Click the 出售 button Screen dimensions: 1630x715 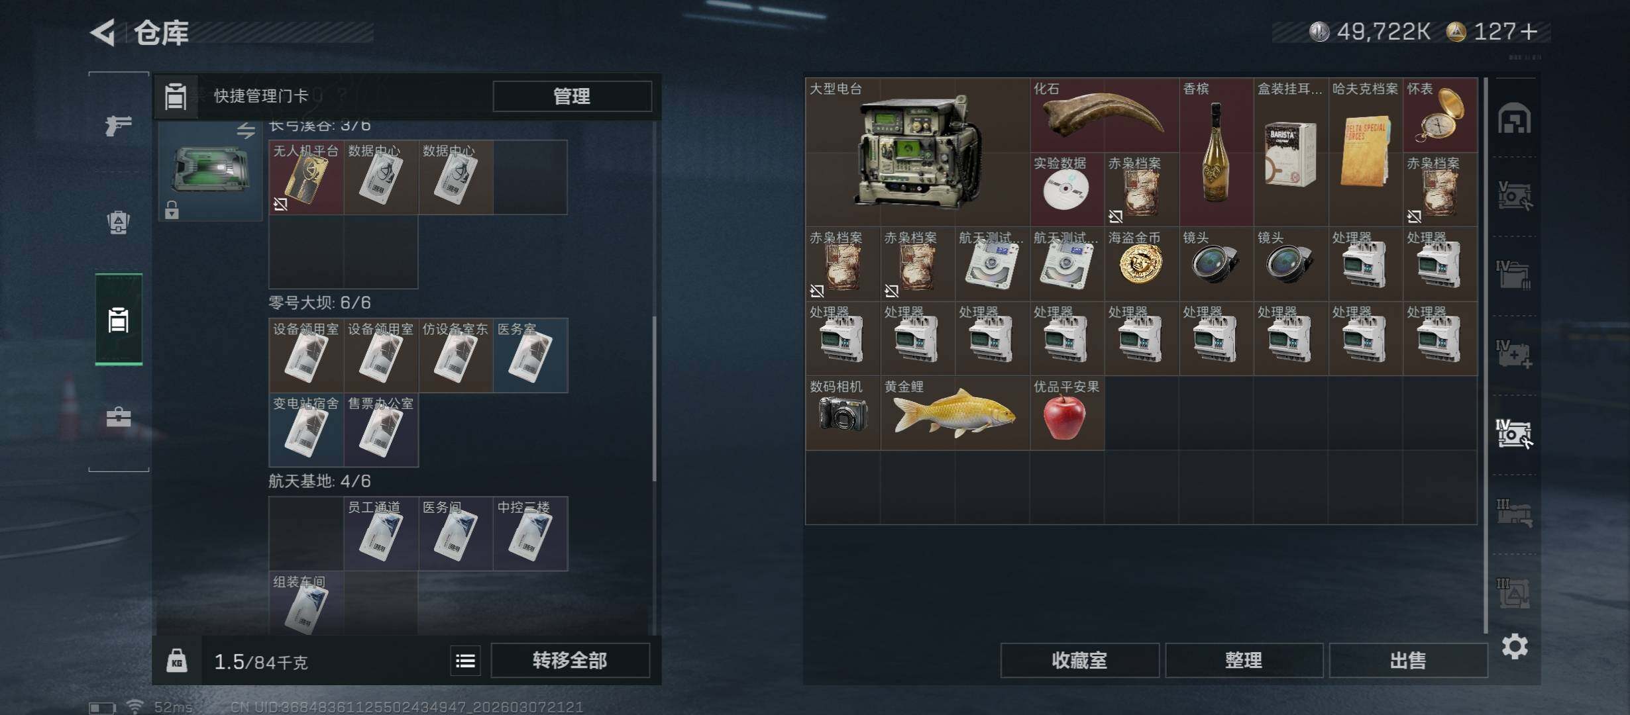coord(1408,660)
